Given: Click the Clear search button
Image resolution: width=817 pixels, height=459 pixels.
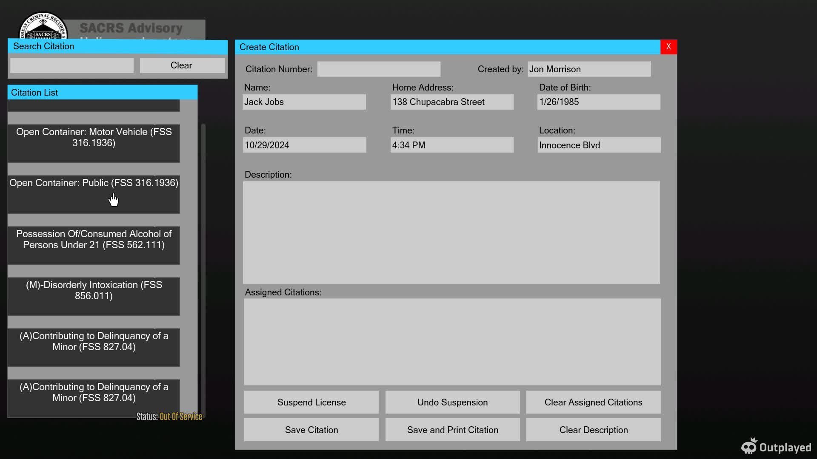Looking at the screenshot, I should pos(182,65).
